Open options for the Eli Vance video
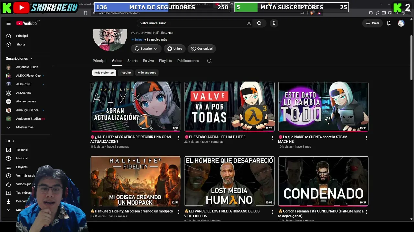The width and height of the screenshot is (414, 232). [272, 212]
